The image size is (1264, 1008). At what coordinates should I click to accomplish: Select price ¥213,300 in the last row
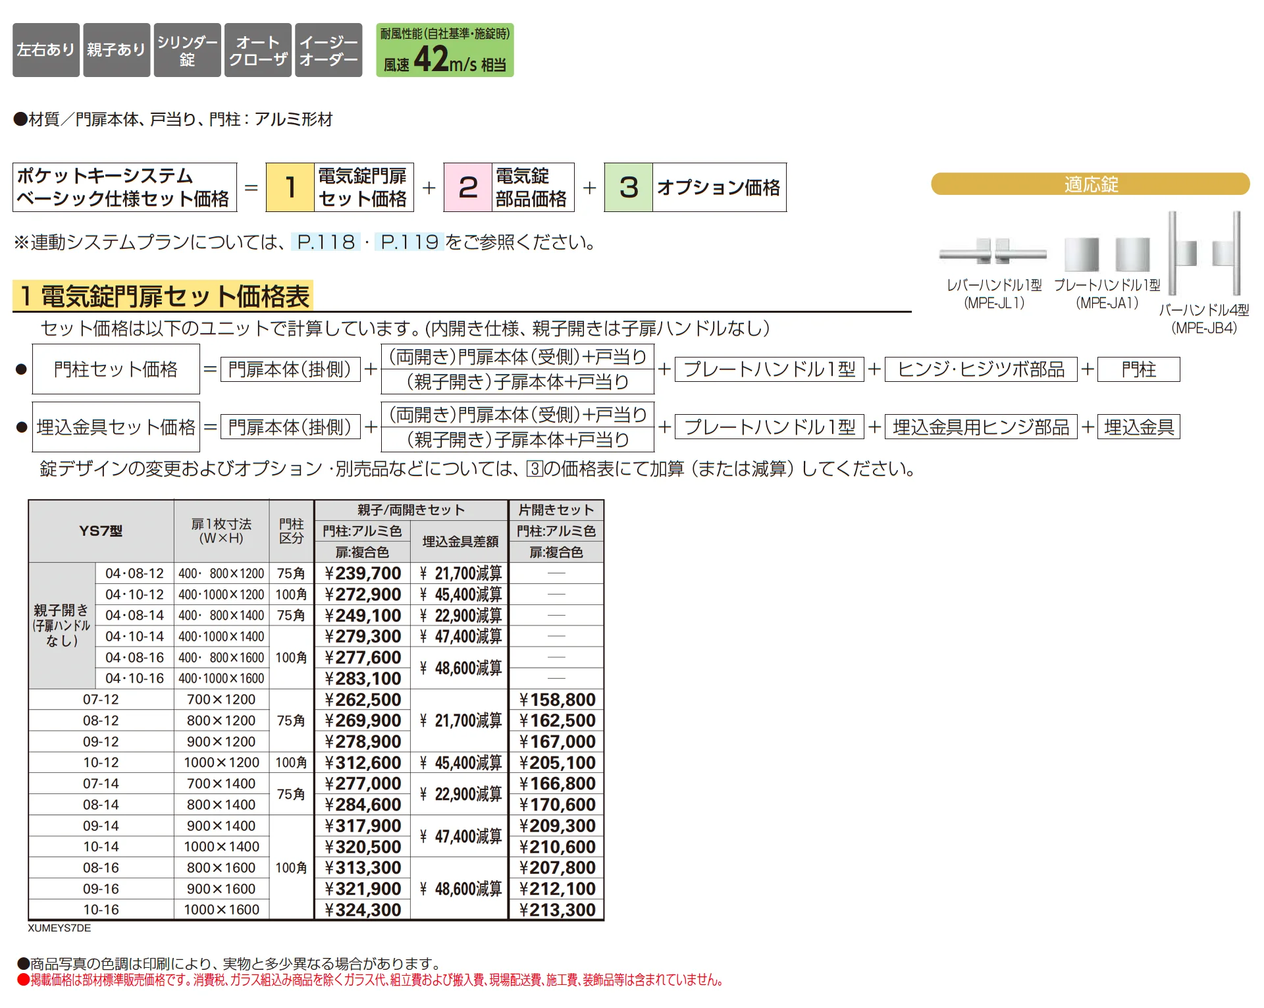[x=557, y=910]
